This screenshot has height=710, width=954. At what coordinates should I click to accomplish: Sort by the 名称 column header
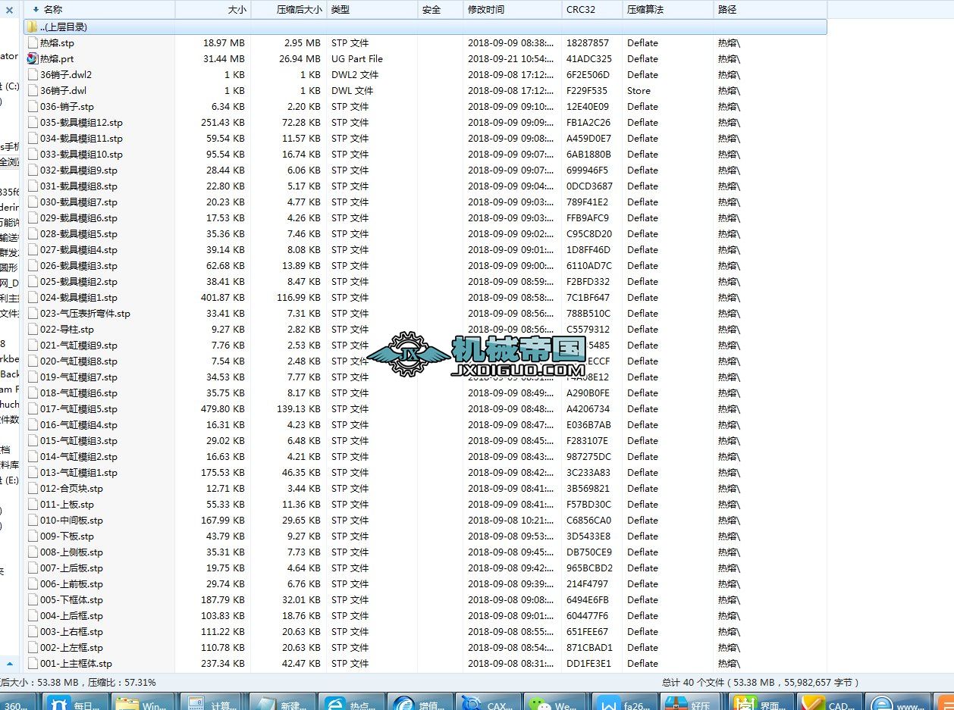coord(99,9)
